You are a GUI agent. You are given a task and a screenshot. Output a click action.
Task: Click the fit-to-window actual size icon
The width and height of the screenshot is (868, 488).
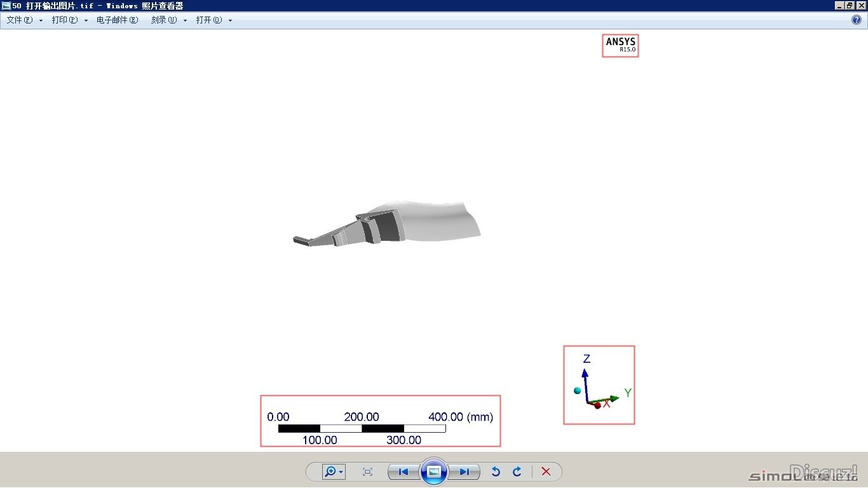[367, 471]
